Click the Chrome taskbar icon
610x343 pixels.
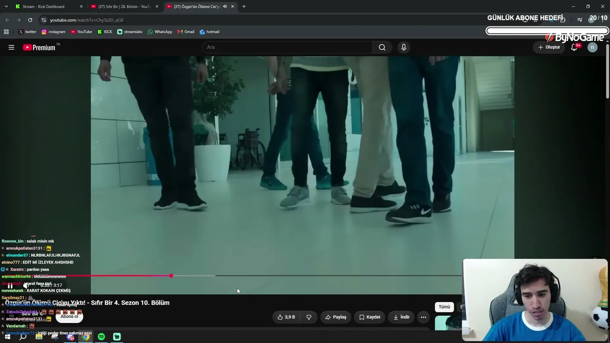(86, 337)
